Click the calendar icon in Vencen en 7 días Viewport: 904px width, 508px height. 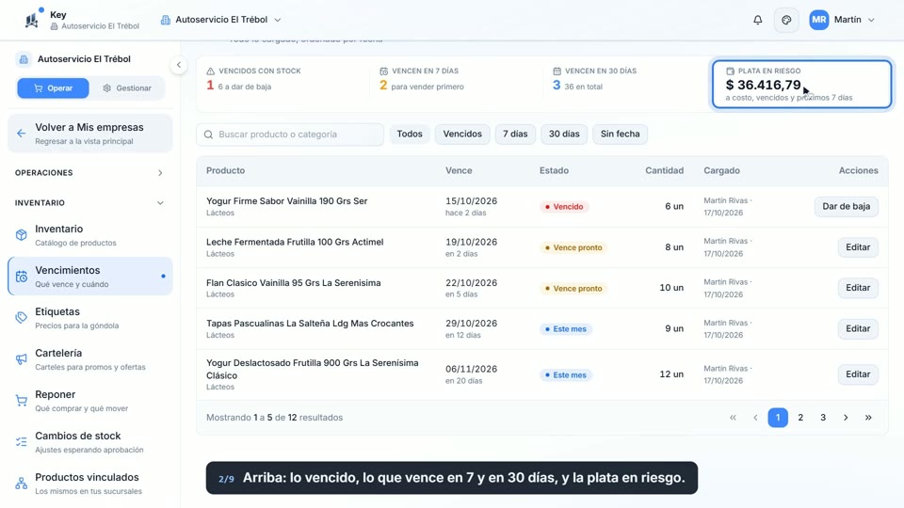point(383,71)
